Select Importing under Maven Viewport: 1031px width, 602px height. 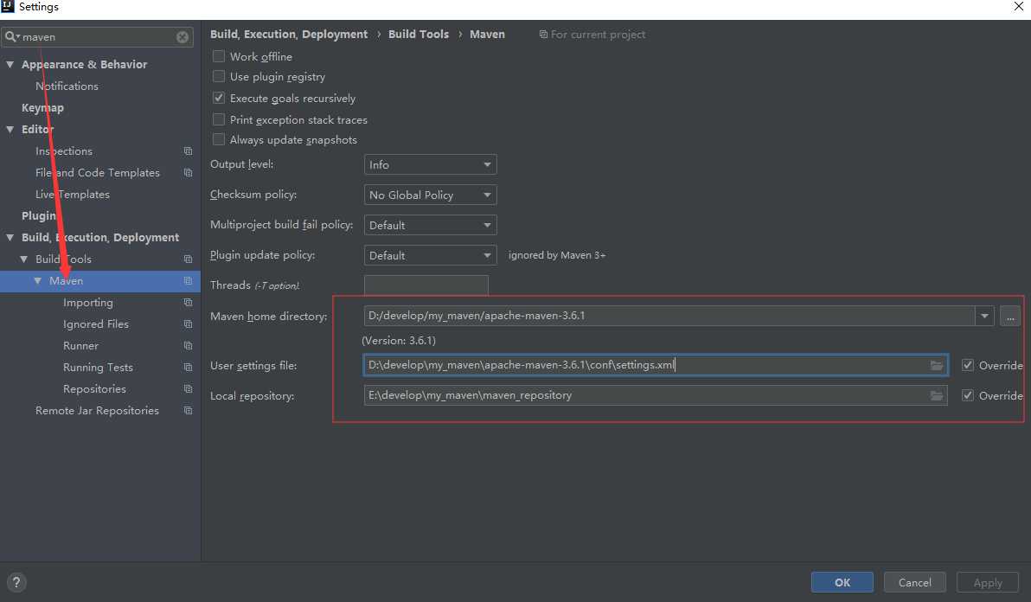(88, 303)
